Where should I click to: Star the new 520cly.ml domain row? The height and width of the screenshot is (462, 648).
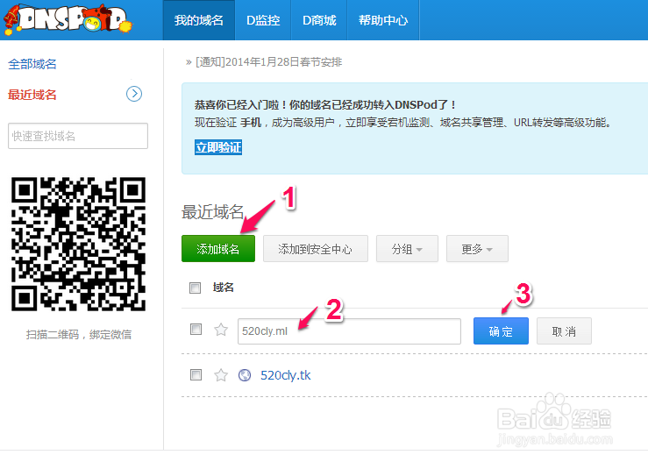pos(221,330)
